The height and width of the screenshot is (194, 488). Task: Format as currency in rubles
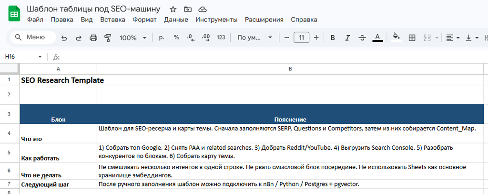coord(162,38)
